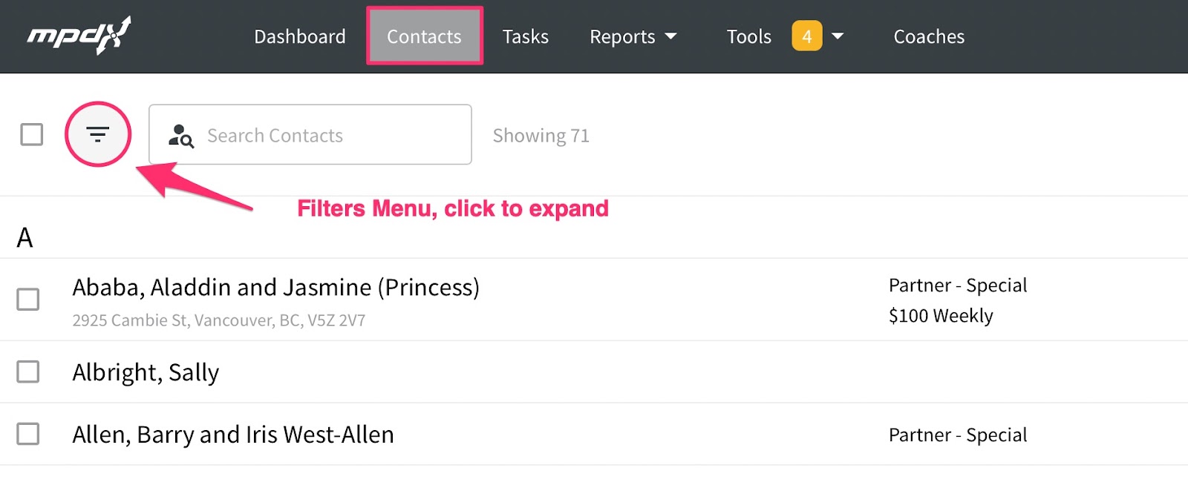The width and height of the screenshot is (1188, 482).
Task: Open the Tools menu
Action: tap(748, 36)
